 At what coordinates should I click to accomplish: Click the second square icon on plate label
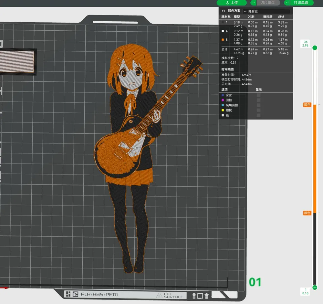(x=75, y=294)
